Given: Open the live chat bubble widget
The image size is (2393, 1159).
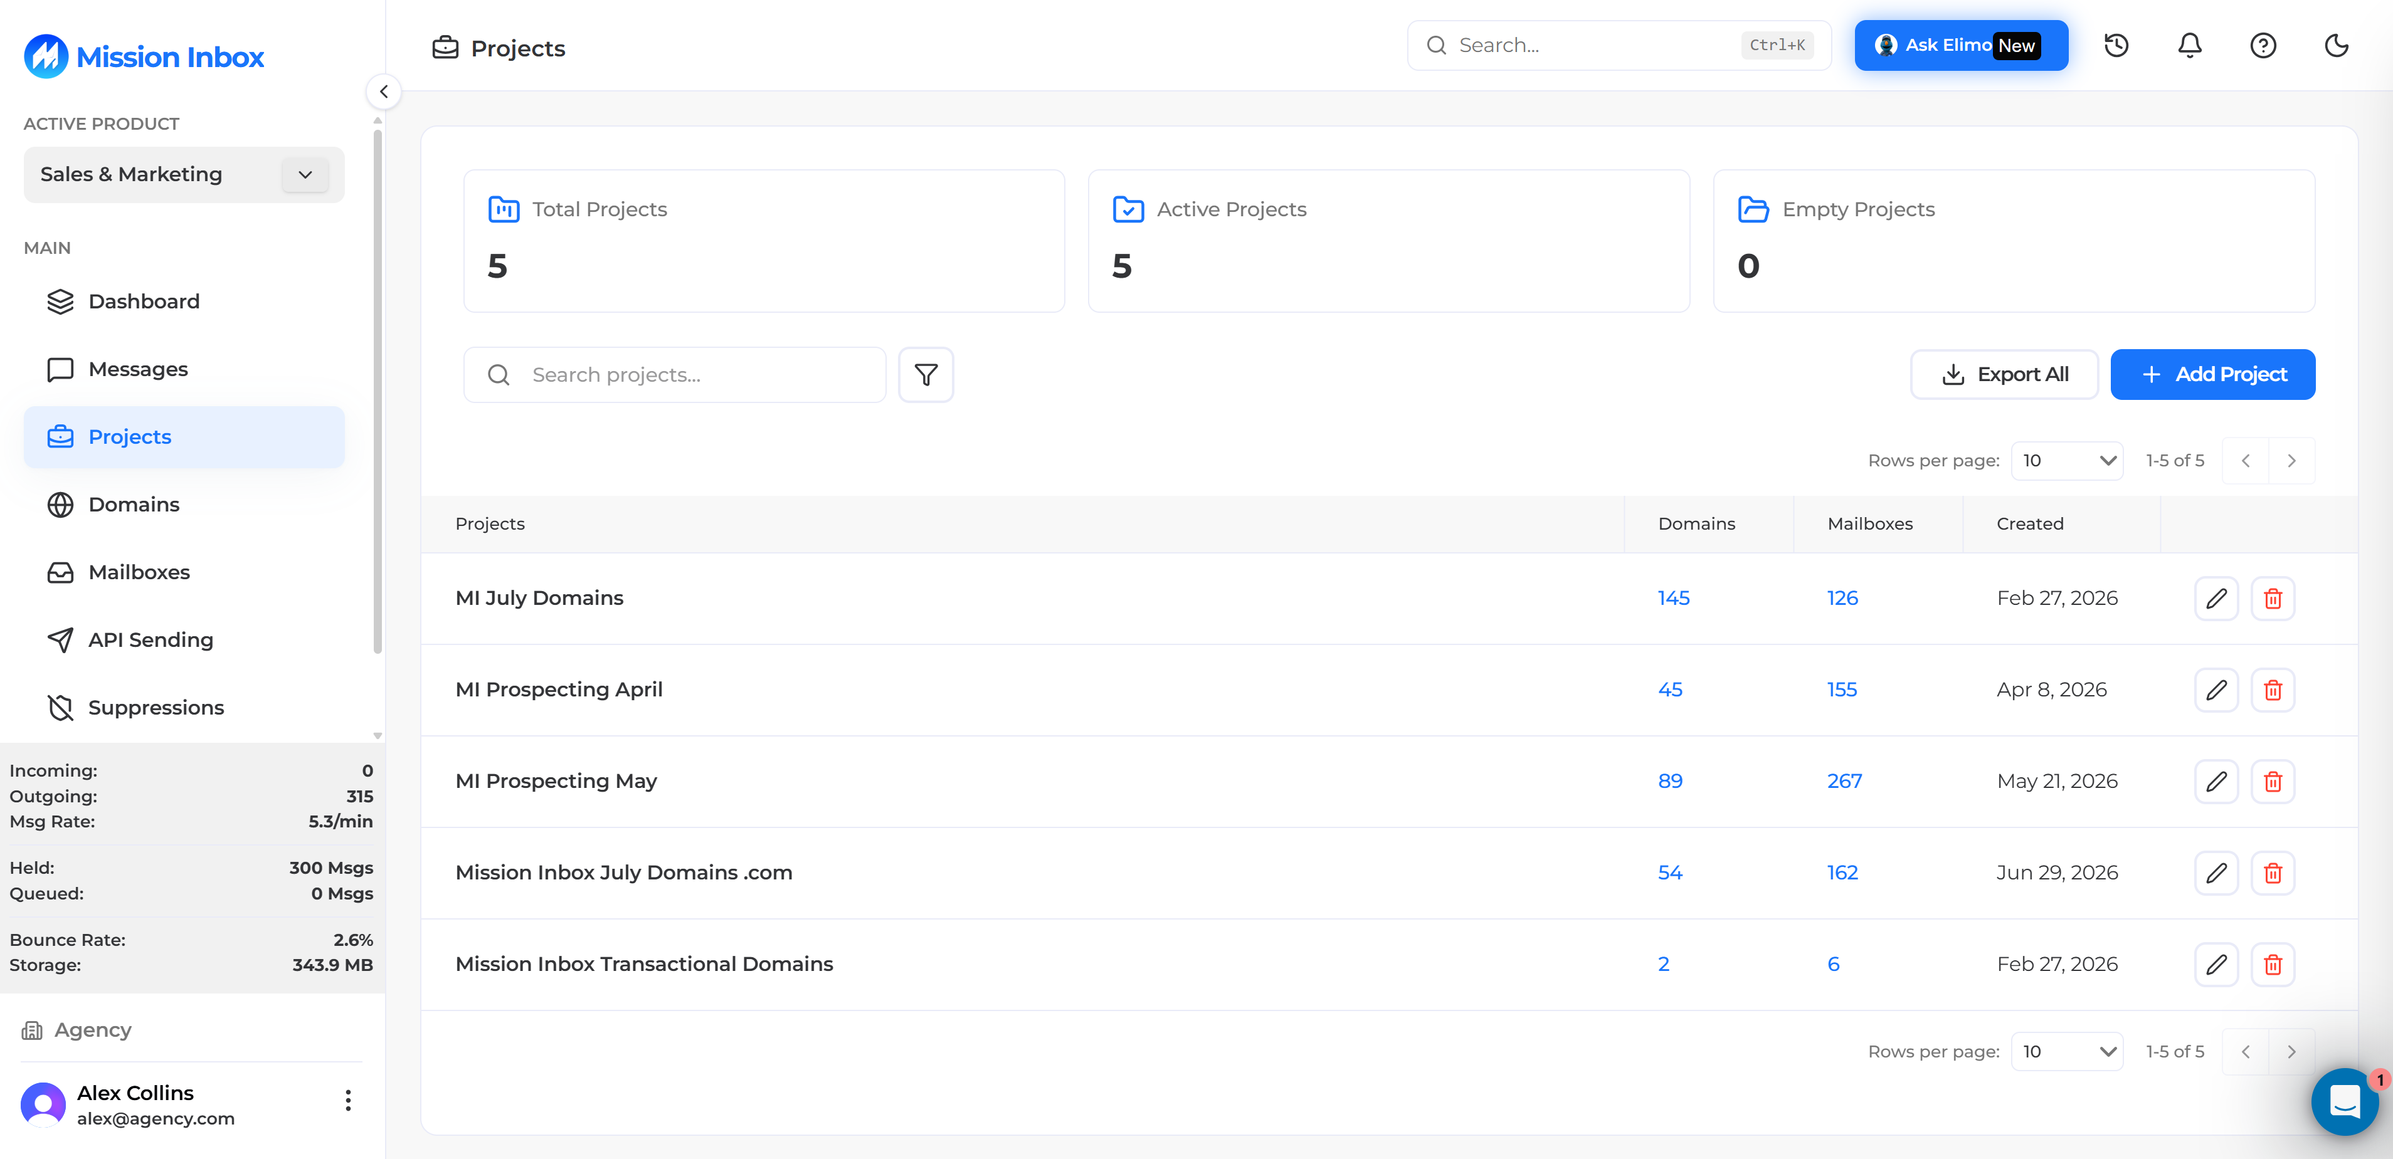Looking at the screenshot, I should (2345, 1101).
